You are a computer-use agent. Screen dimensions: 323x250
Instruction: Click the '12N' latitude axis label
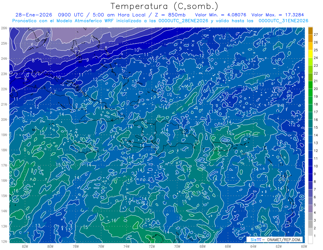point(4,241)
